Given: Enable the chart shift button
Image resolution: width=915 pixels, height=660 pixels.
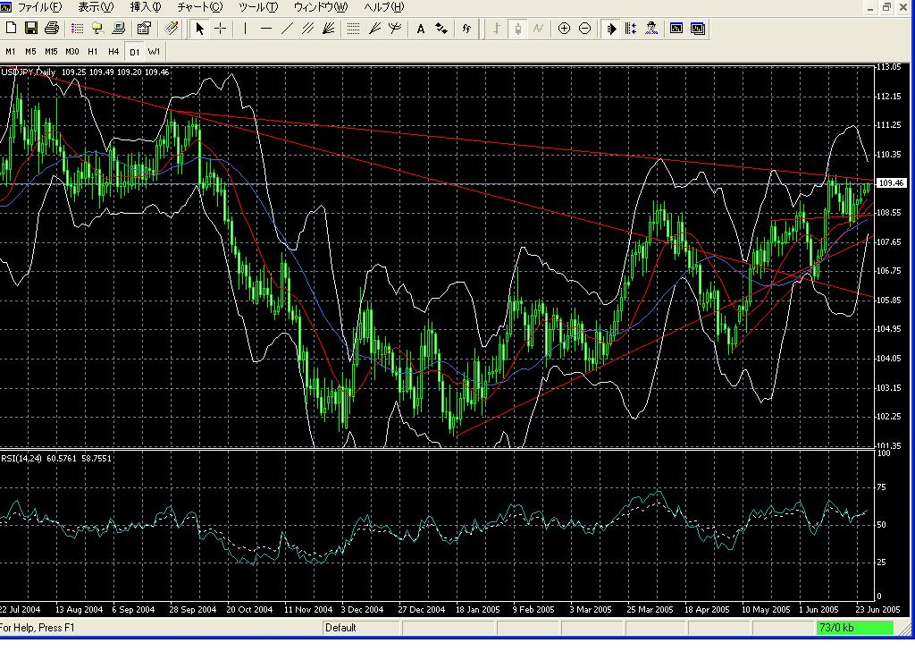Looking at the screenshot, I should [x=631, y=29].
